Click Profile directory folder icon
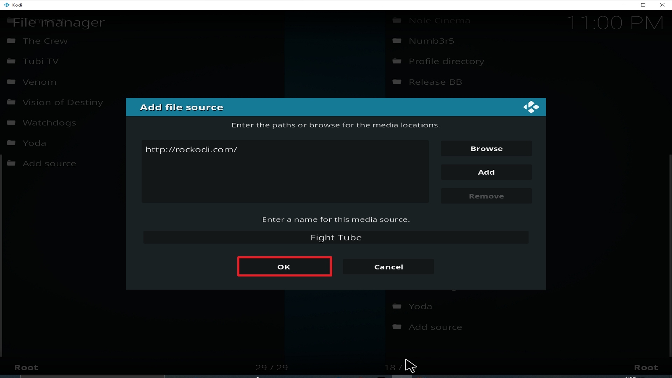 (397, 61)
